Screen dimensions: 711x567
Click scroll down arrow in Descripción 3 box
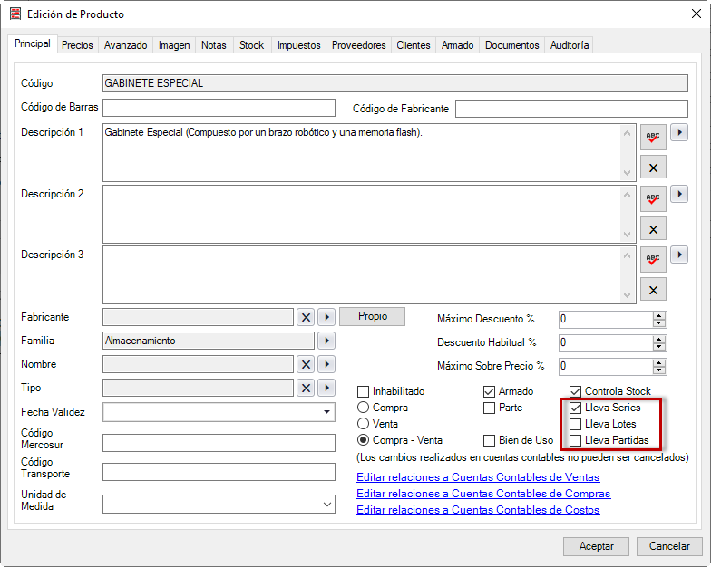tap(628, 295)
